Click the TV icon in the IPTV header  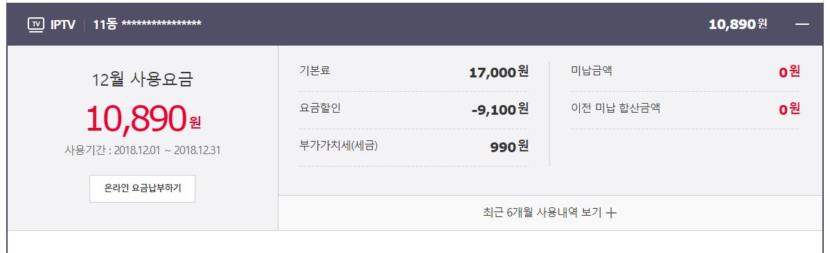tap(36, 25)
